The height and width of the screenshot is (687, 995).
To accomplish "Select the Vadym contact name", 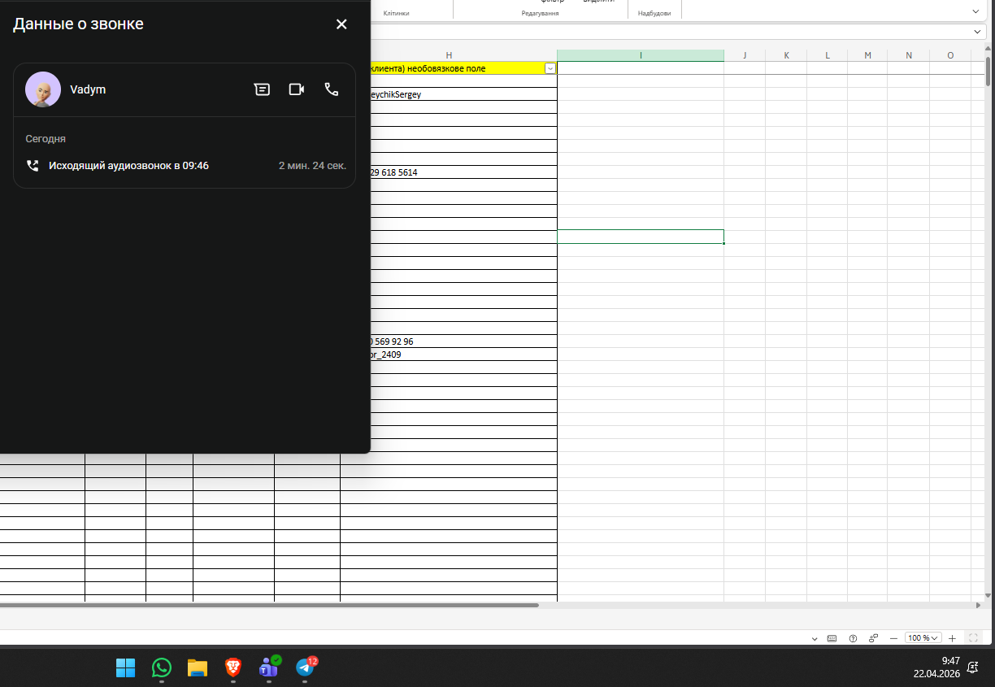I will pos(88,89).
